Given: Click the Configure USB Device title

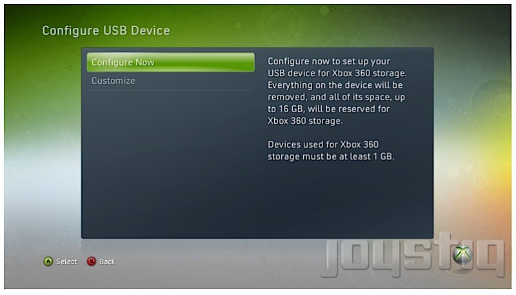Looking at the screenshot, I should coord(106,30).
